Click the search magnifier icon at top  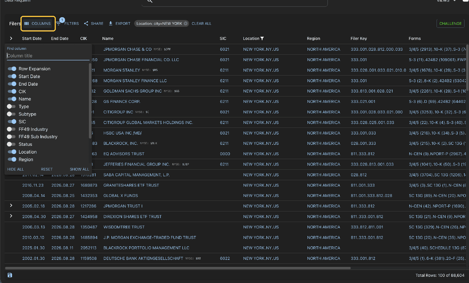click(x=150, y=1)
